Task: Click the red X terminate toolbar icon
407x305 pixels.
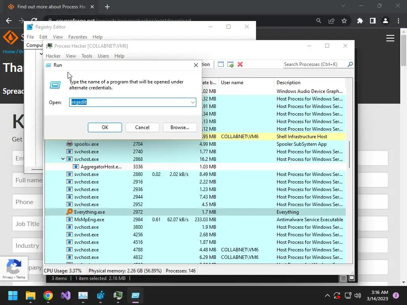Action: 240,64
